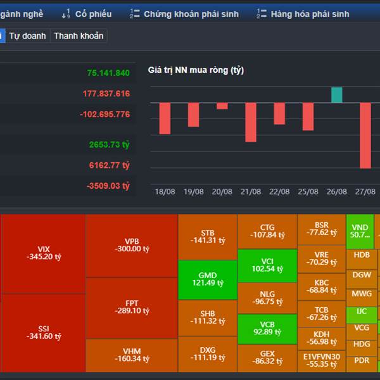The height and width of the screenshot is (380, 380).
Task: Click the DGW tile
Action: pyautogui.click(x=362, y=279)
